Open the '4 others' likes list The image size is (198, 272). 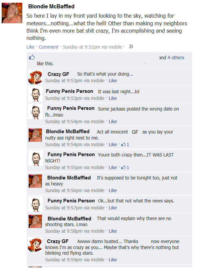176,58
